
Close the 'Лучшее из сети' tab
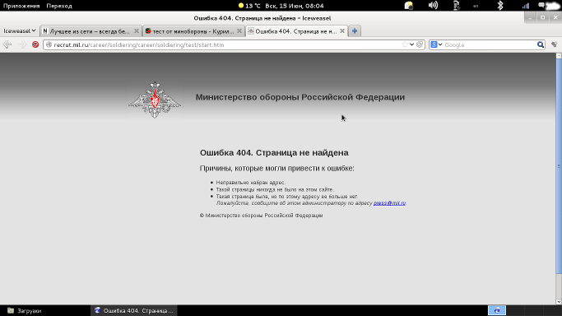click(x=137, y=31)
